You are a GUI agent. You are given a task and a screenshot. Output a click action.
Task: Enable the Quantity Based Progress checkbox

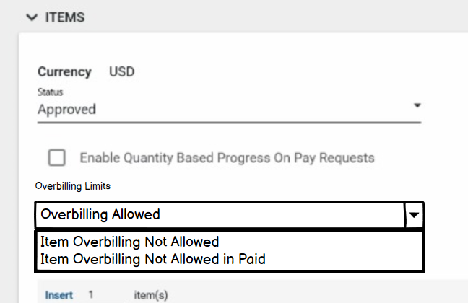click(x=56, y=157)
